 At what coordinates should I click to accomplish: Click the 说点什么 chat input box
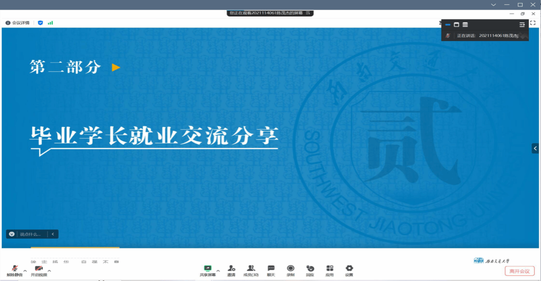[31, 234]
